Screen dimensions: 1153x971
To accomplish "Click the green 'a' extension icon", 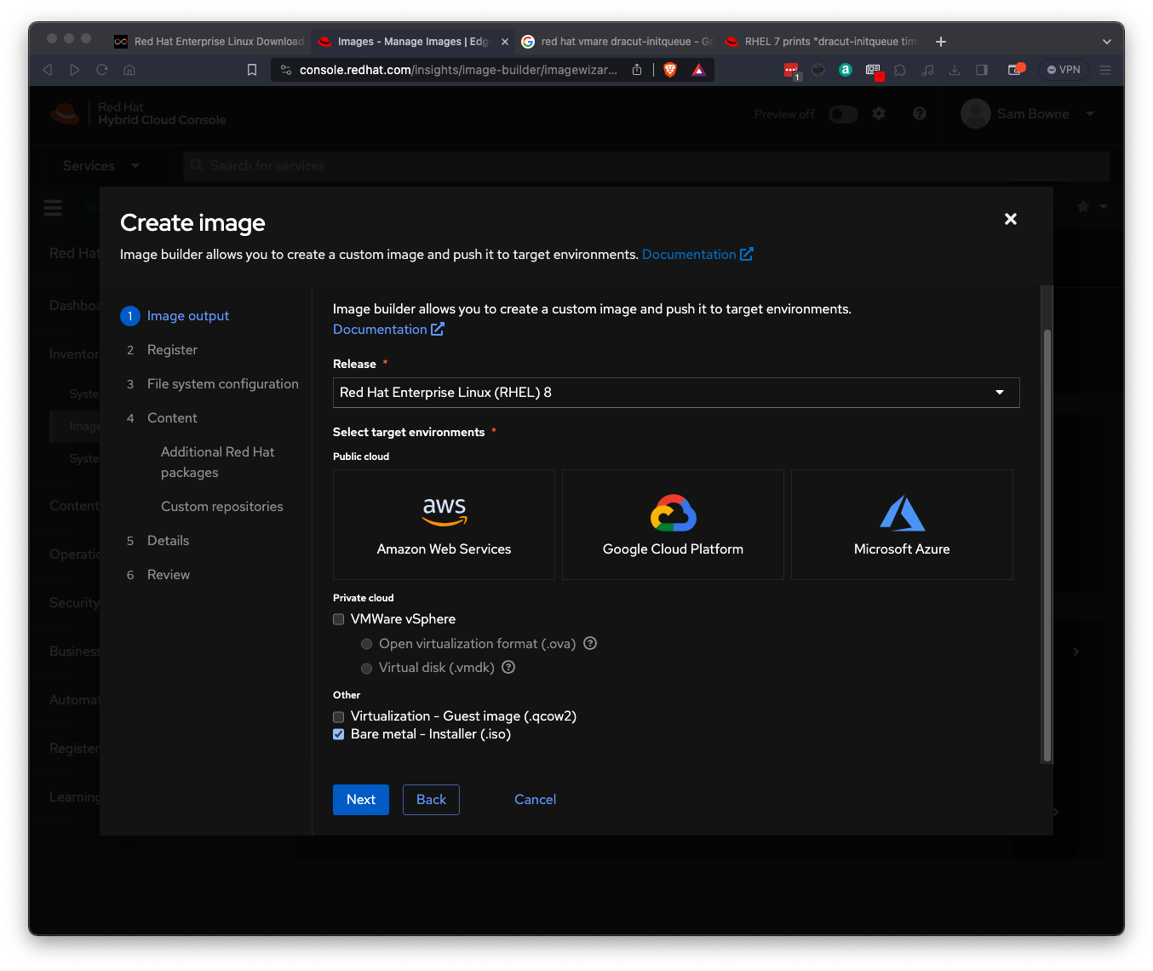I will [x=846, y=70].
